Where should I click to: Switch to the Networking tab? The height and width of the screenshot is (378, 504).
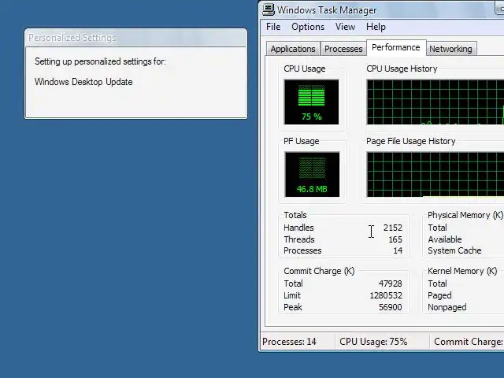(x=450, y=49)
